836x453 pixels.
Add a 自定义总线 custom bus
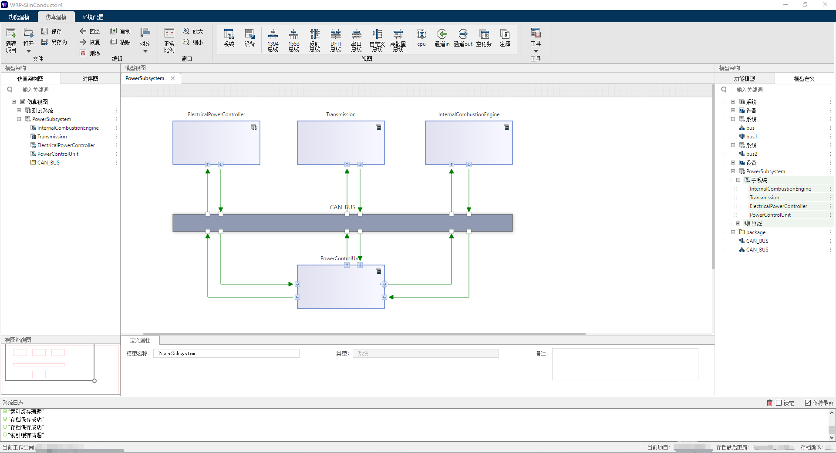click(378, 40)
